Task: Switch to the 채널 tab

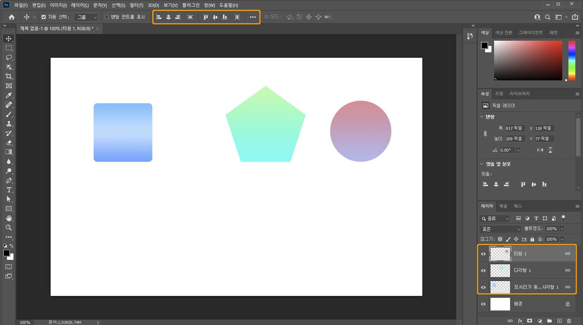Action: (x=503, y=206)
